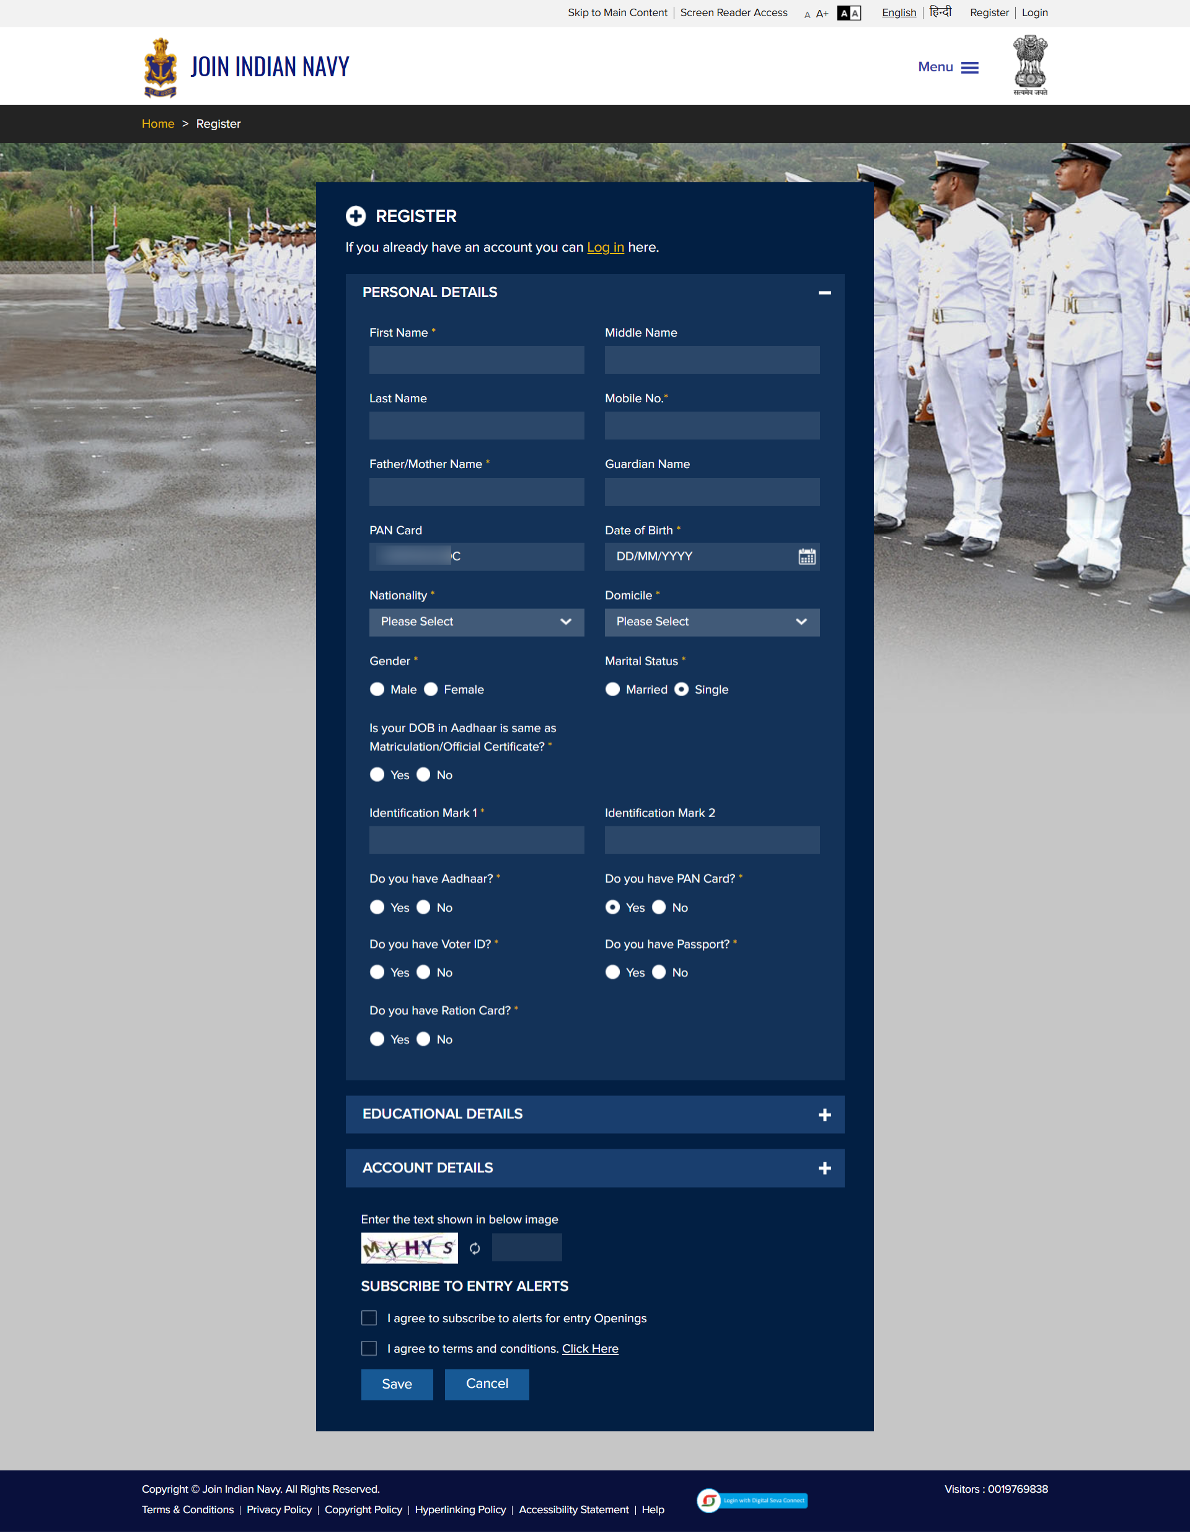Image resolution: width=1190 pixels, height=1533 pixels.
Task: Increase font size with A+ icon
Action: coord(822,14)
